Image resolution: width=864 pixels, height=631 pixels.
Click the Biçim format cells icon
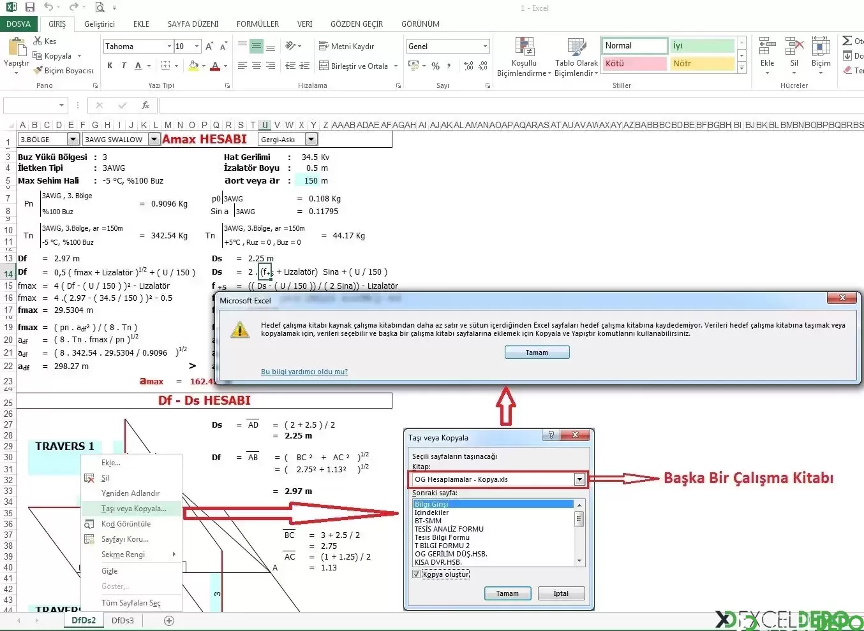pos(821,47)
